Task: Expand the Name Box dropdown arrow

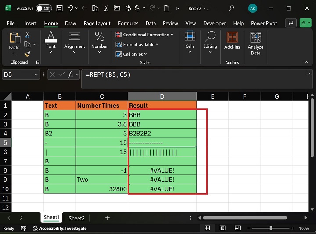Action: coord(36,75)
